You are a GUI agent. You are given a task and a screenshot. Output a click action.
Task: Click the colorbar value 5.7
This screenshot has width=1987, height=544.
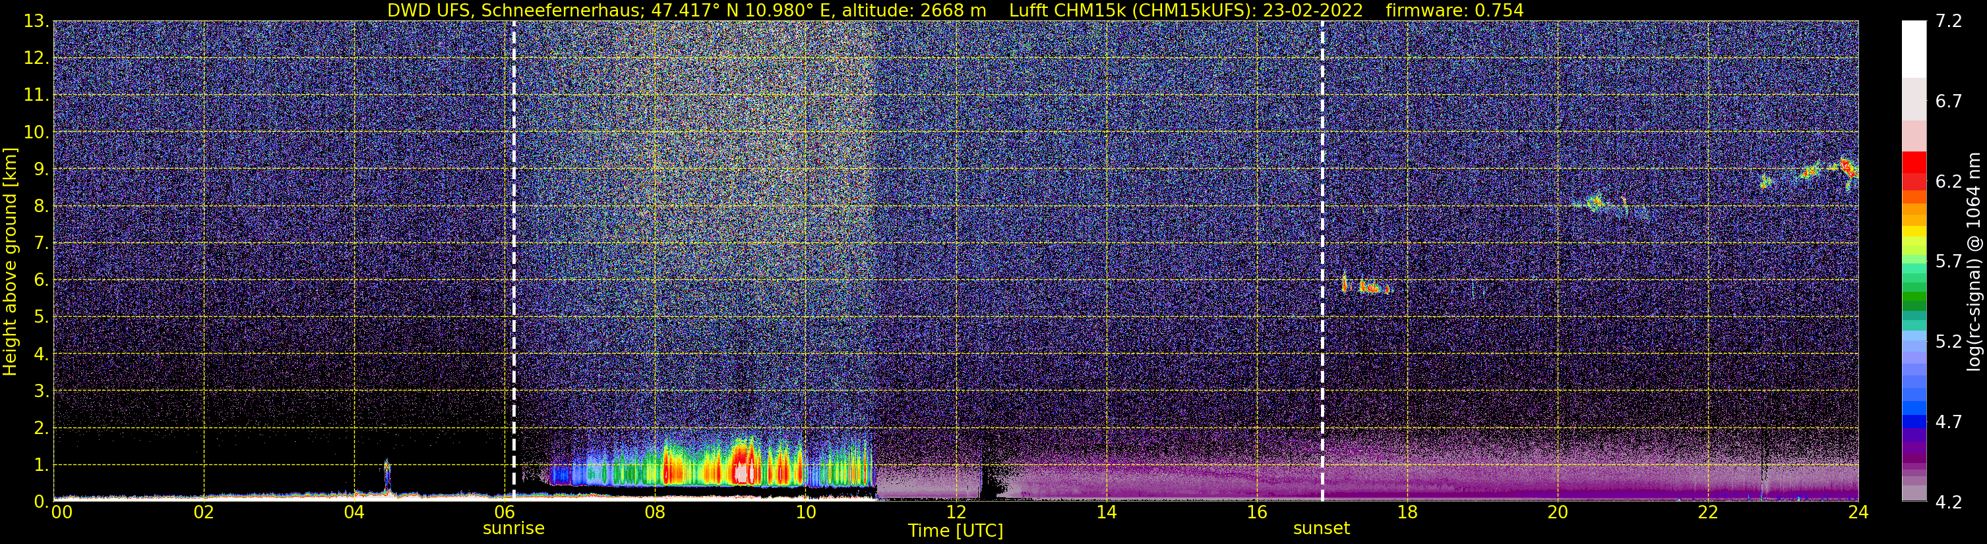(1949, 262)
